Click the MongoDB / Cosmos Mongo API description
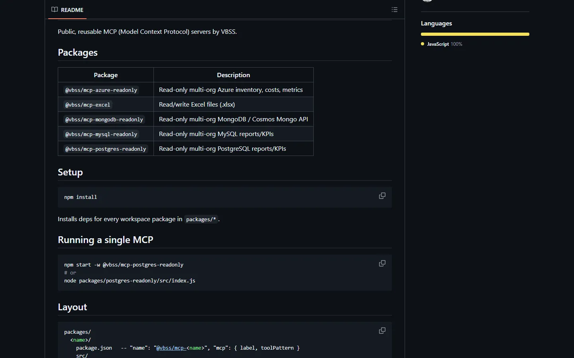Screen dimensions: 574x358 coord(234,119)
